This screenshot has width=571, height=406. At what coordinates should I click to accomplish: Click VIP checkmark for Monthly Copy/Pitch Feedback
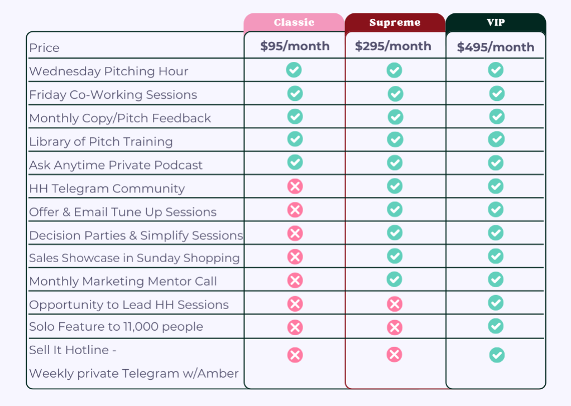tap(497, 116)
